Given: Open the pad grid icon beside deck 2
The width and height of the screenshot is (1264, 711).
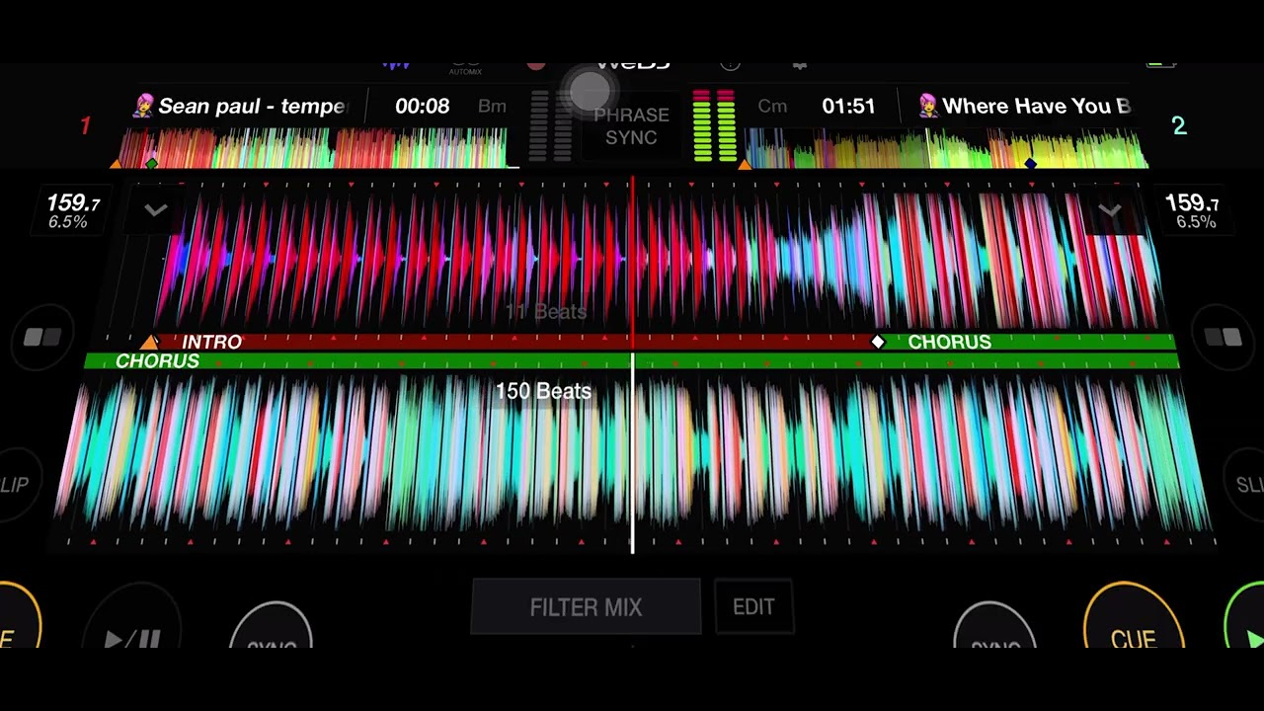Looking at the screenshot, I should (x=1224, y=339).
